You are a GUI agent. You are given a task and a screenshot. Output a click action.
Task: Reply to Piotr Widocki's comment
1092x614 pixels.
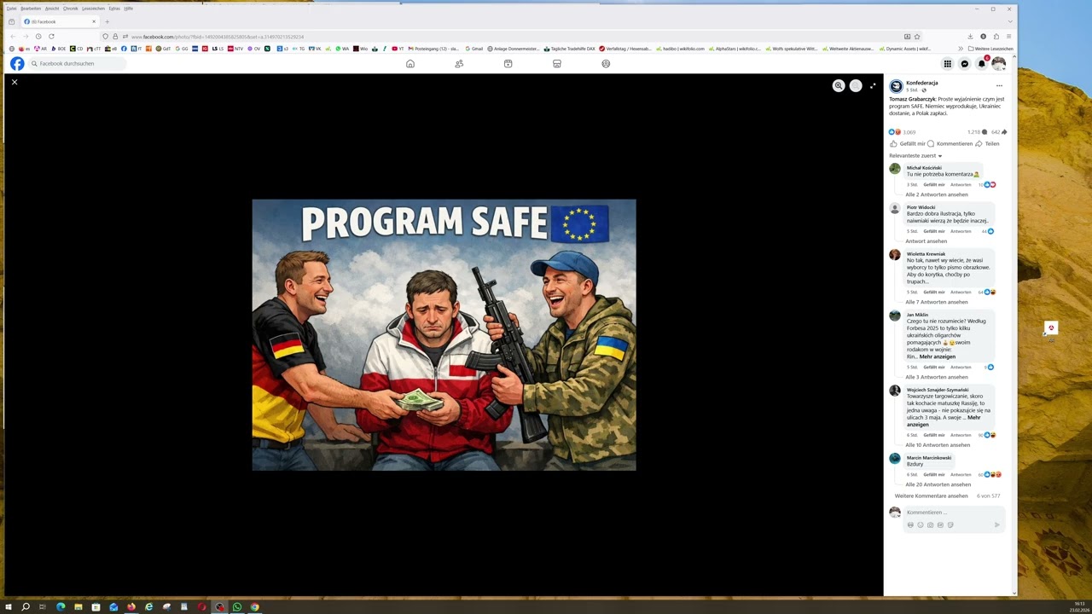[x=961, y=231]
